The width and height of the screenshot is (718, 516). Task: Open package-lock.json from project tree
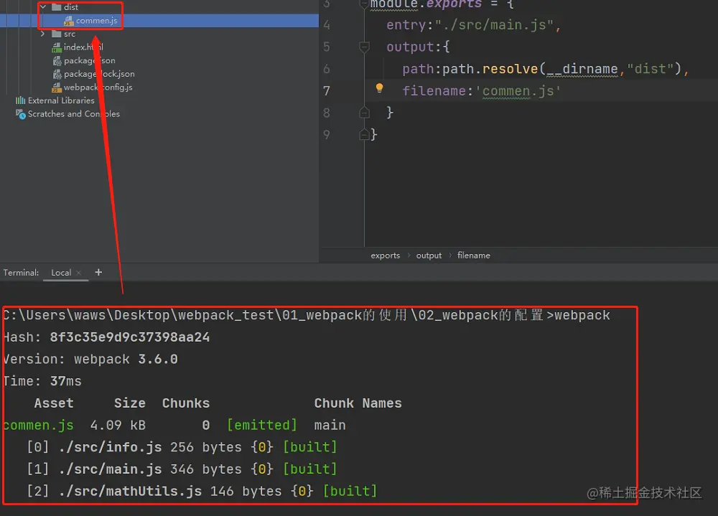click(x=99, y=74)
